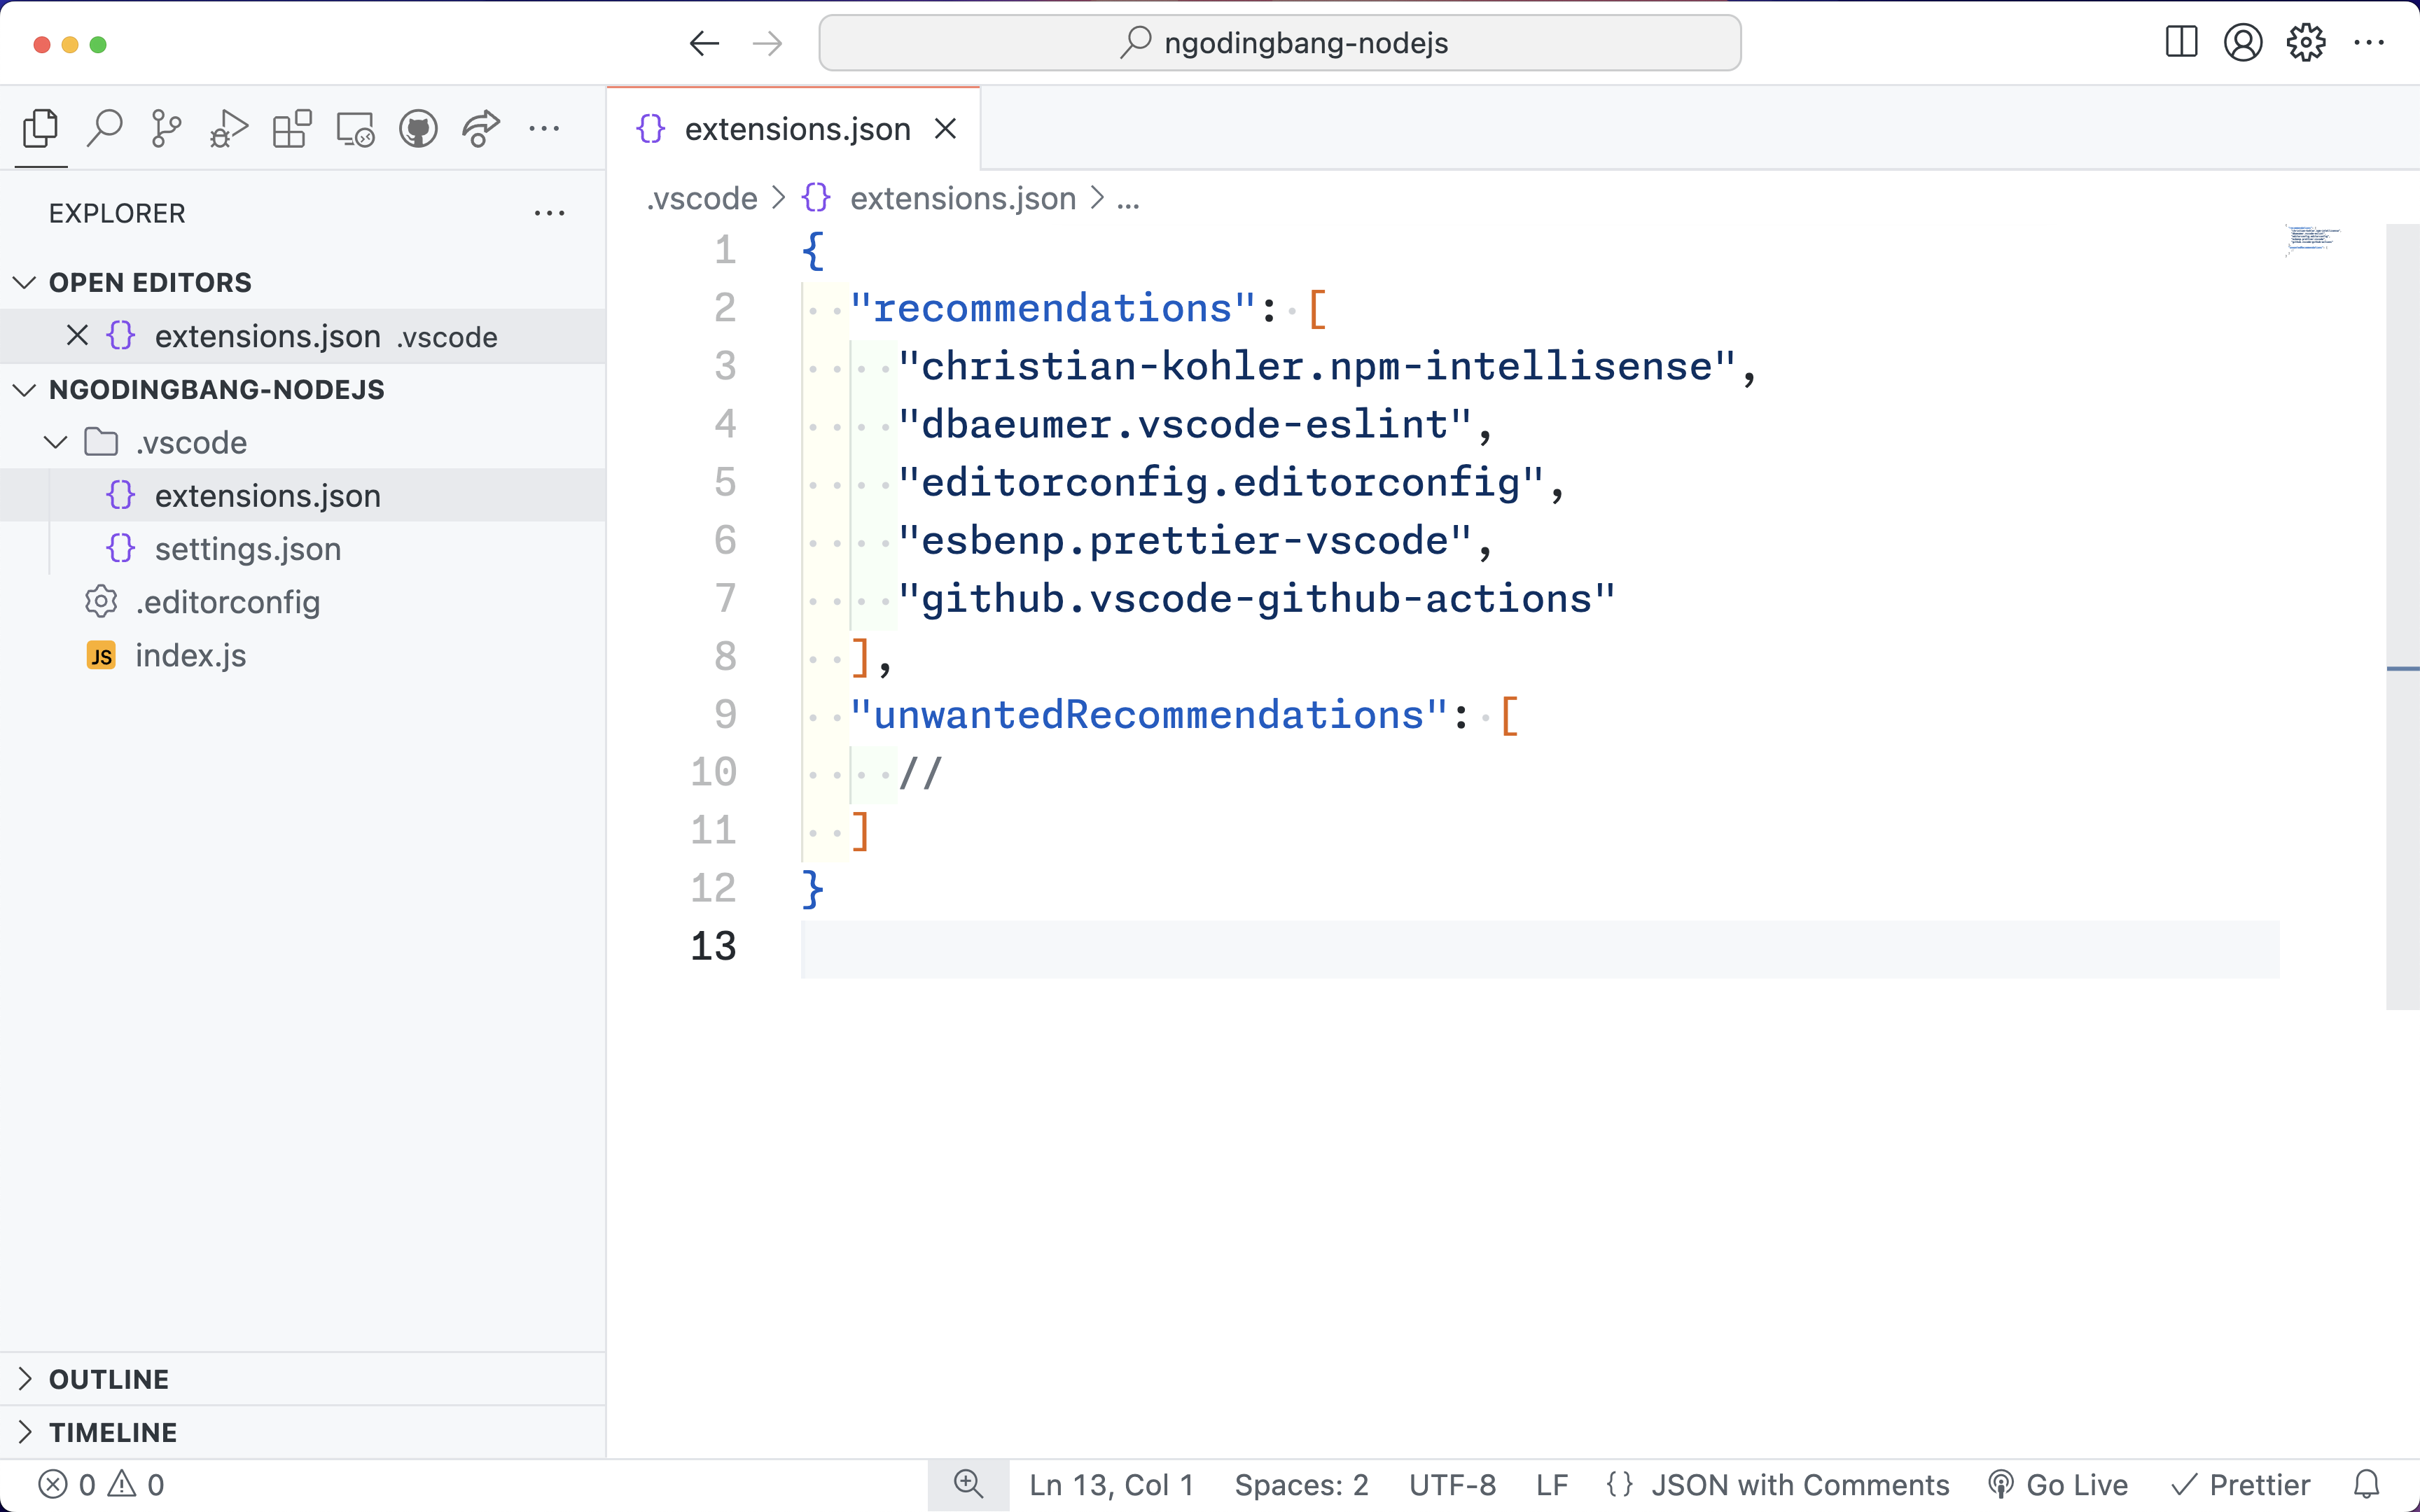Click "editorconfig.editorconfig" string
This screenshot has width=2420, height=1512.
[x=1221, y=482]
